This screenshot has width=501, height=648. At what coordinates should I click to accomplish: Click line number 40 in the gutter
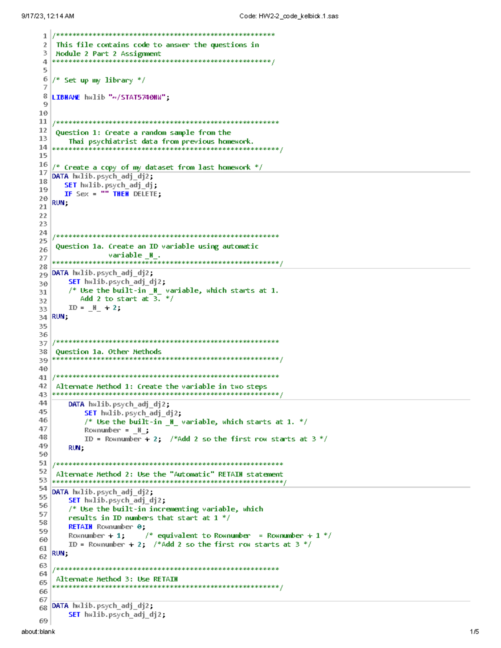[43, 369]
